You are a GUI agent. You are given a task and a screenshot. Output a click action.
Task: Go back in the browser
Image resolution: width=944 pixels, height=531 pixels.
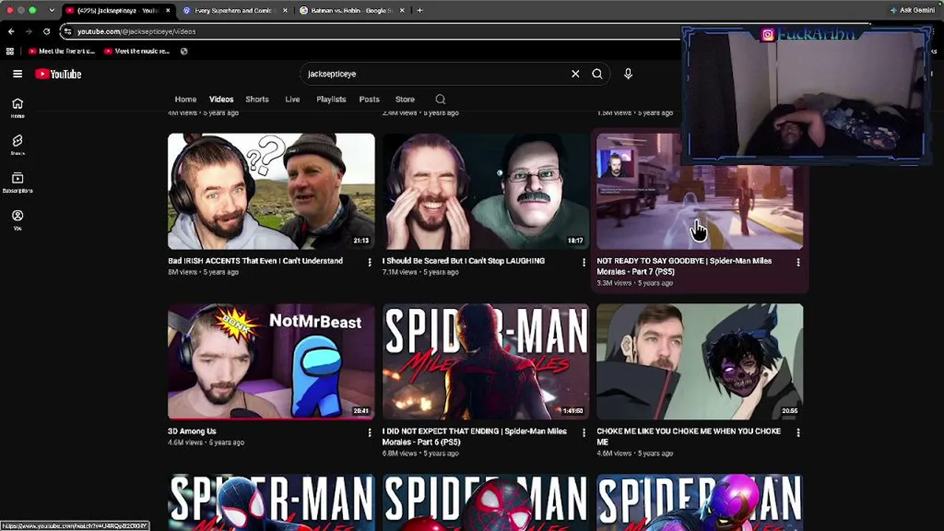[11, 32]
